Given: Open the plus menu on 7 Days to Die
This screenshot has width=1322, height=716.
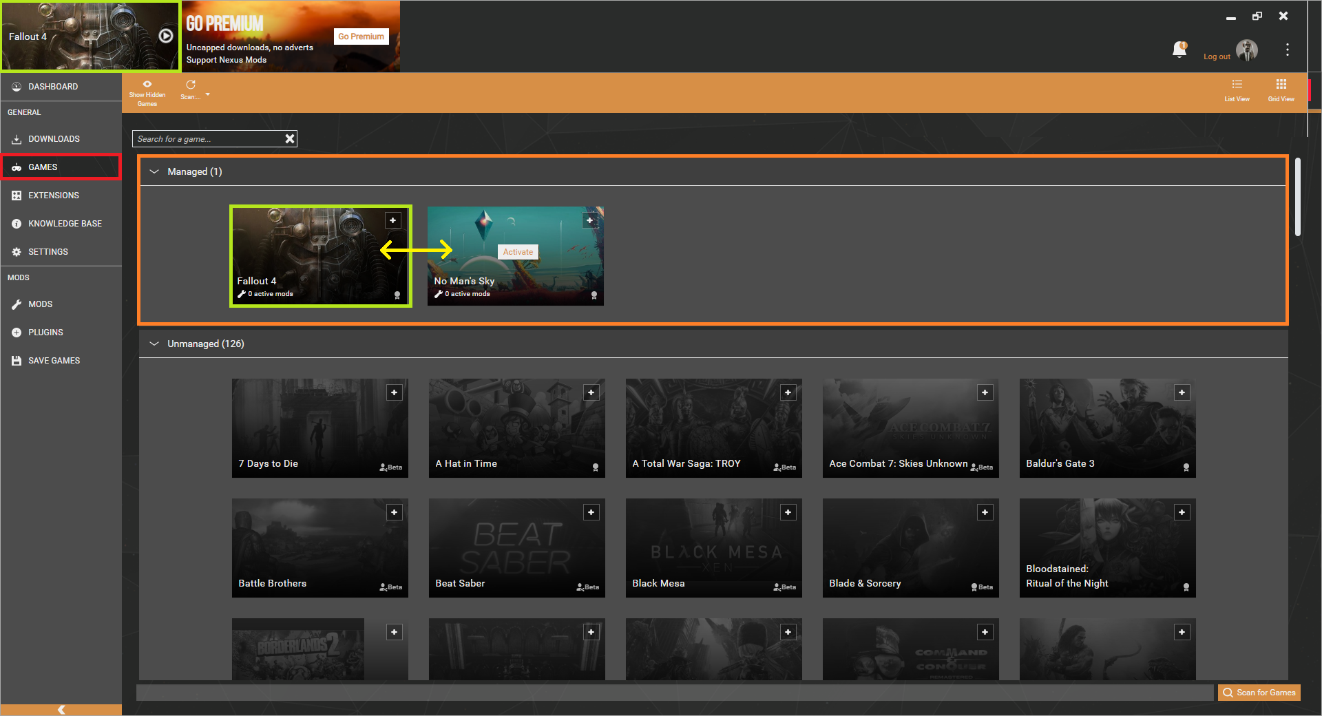Looking at the screenshot, I should click(x=394, y=392).
